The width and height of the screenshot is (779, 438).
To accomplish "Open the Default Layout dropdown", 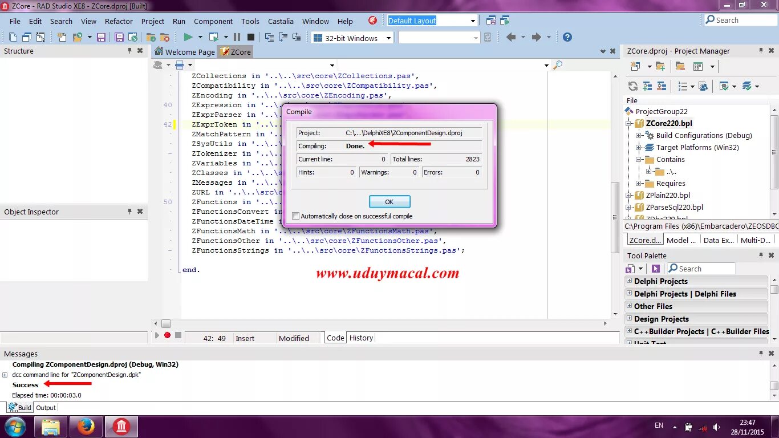I will (473, 21).
